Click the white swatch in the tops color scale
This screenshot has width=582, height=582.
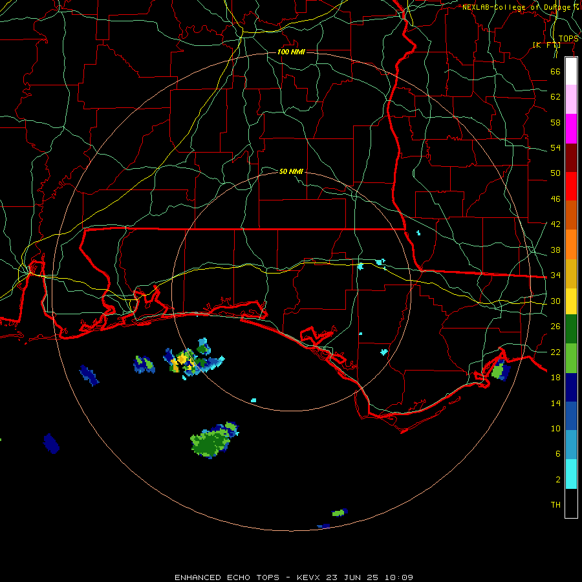pyautogui.click(x=571, y=71)
